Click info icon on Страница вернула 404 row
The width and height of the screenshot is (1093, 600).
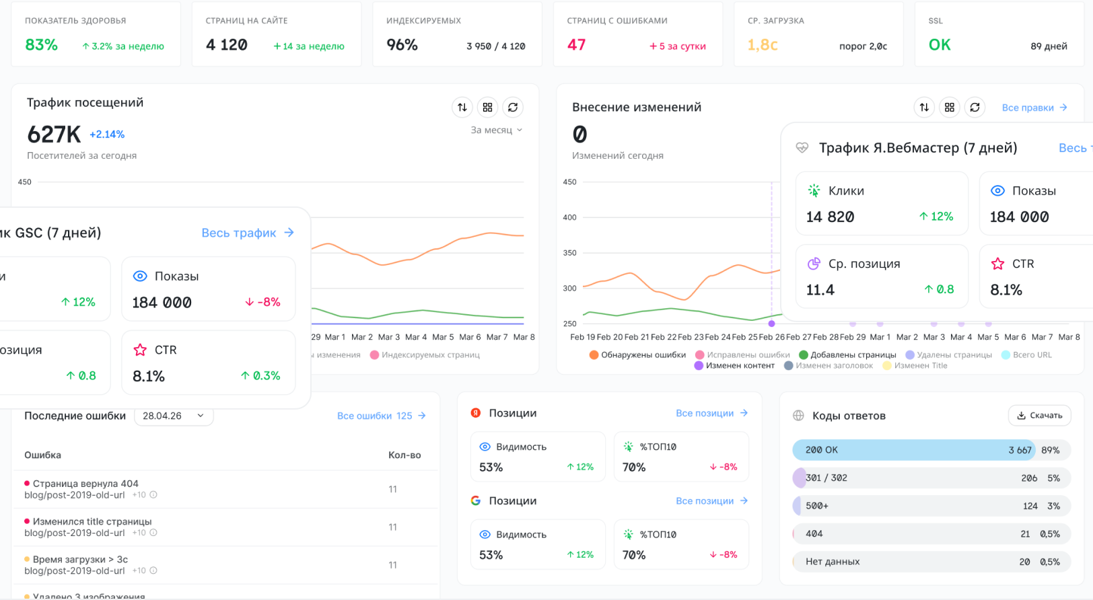153,494
